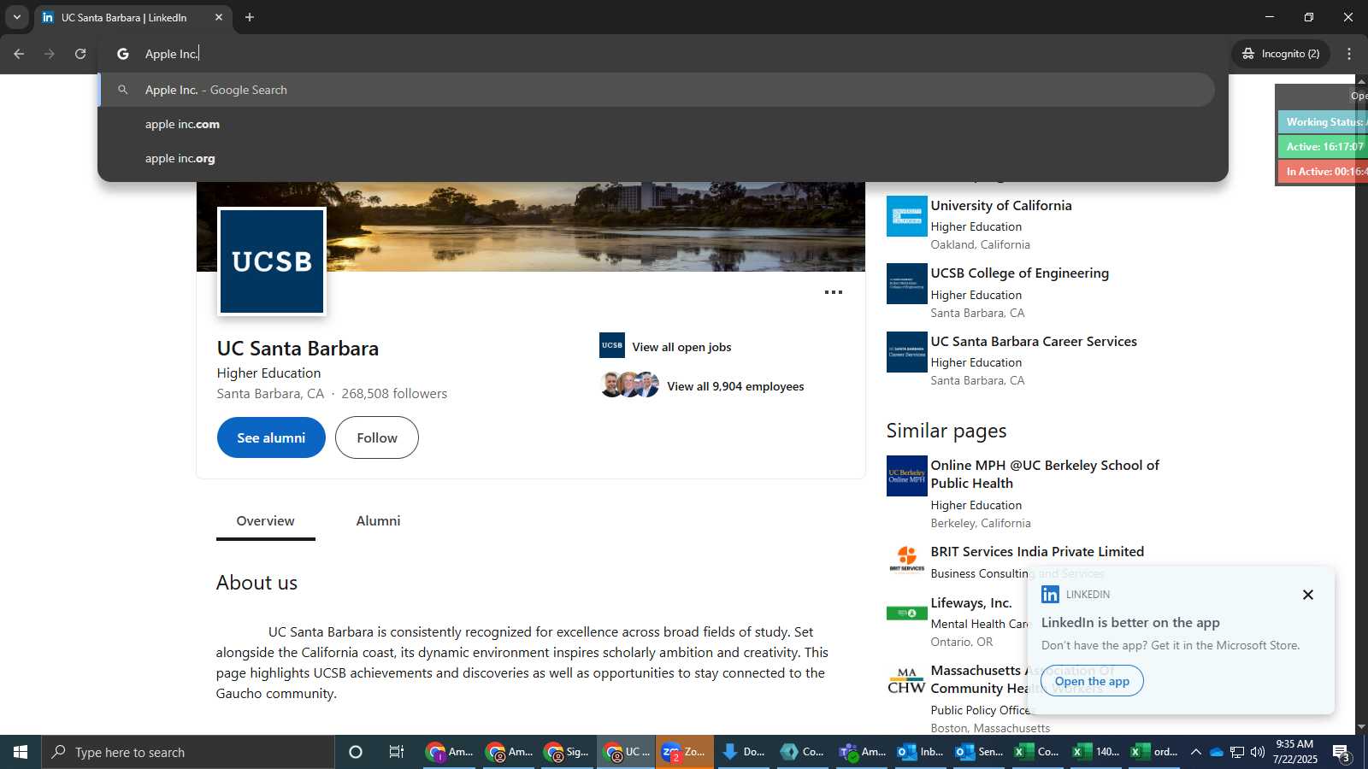Choose the 'apple inc.com' suggestion

[x=657, y=124]
